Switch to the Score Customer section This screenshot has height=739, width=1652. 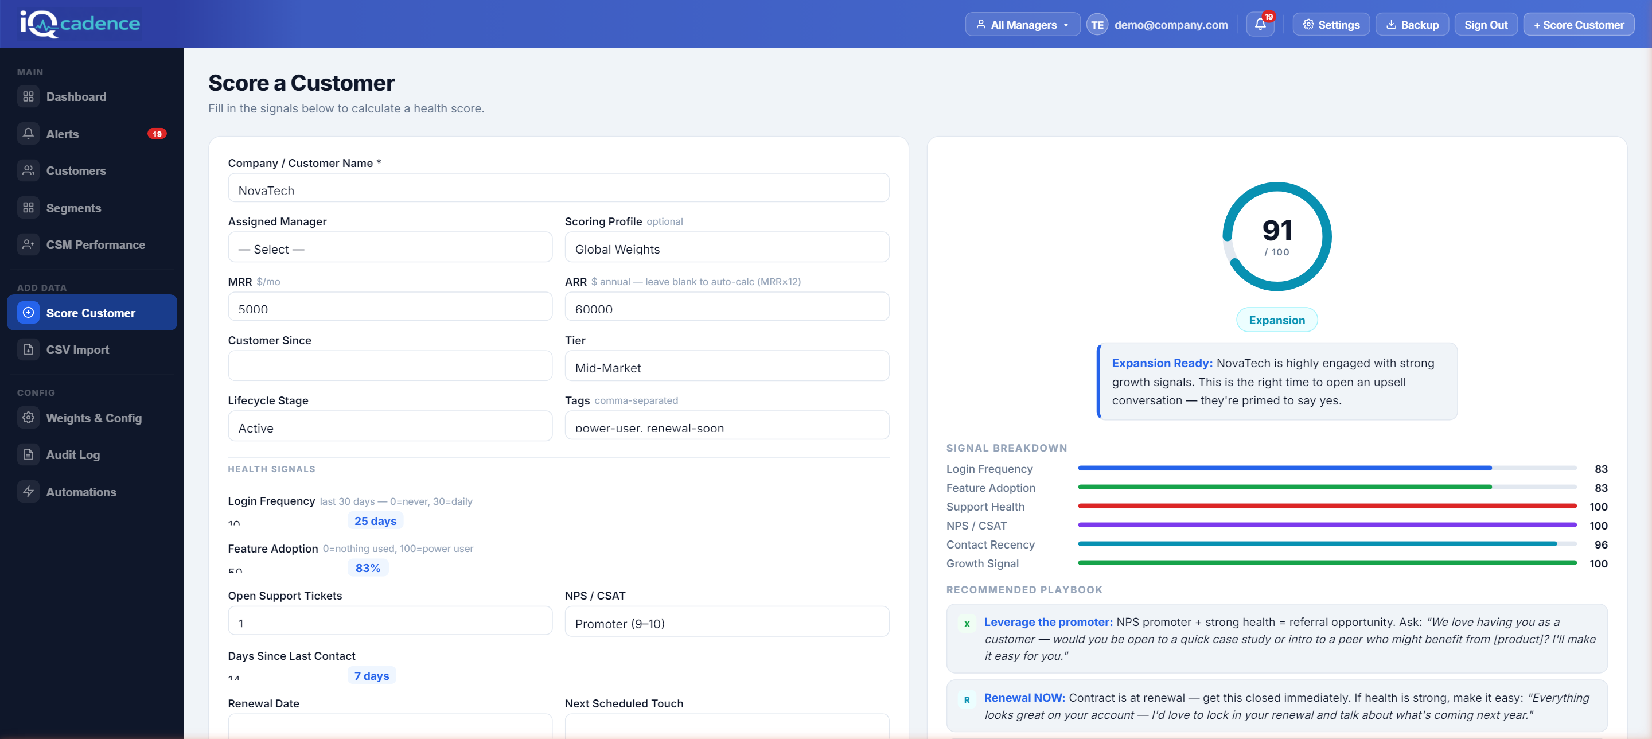click(x=91, y=312)
